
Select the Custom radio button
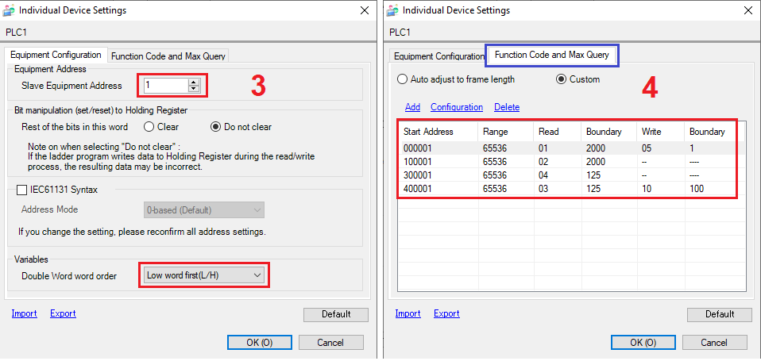[x=562, y=79]
